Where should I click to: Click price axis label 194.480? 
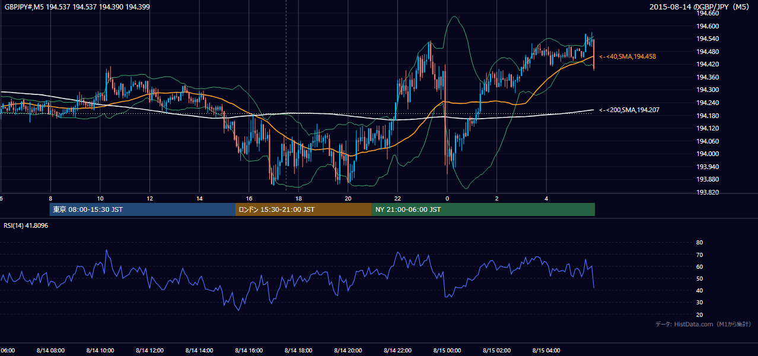708,52
